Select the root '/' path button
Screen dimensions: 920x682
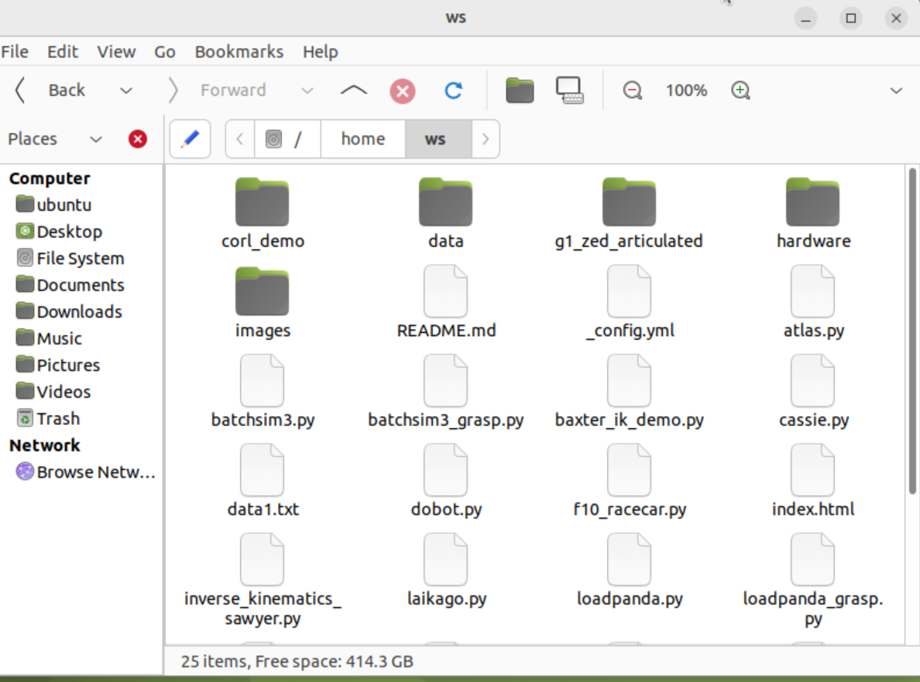tap(287, 139)
